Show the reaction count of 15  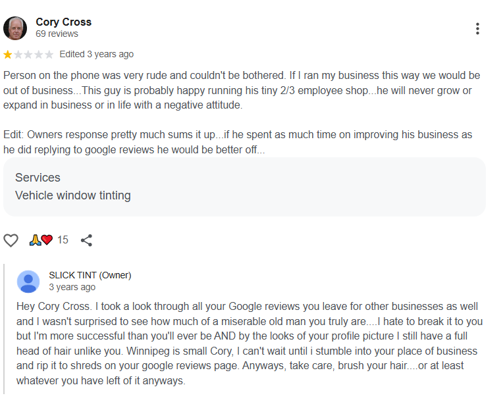click(x=63, y=240)
